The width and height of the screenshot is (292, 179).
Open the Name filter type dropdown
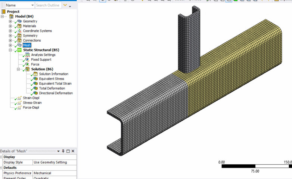click(x=32, y=5)
